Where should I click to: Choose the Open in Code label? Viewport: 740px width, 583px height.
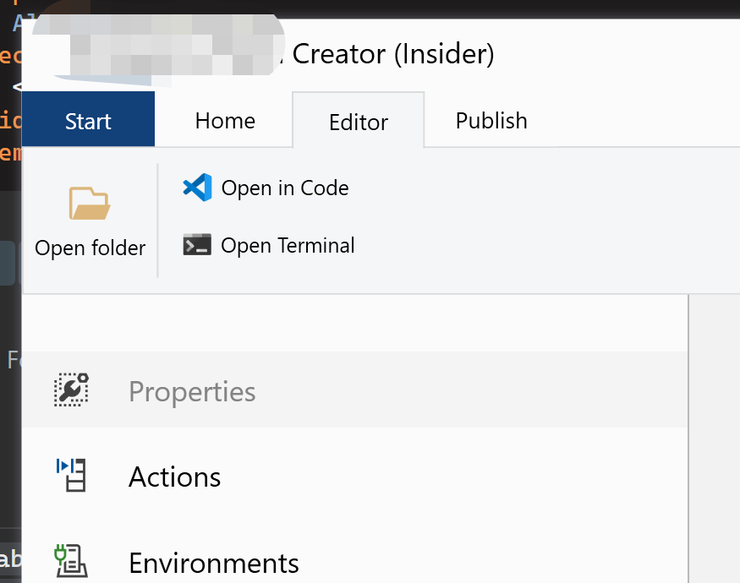(285, 188)
